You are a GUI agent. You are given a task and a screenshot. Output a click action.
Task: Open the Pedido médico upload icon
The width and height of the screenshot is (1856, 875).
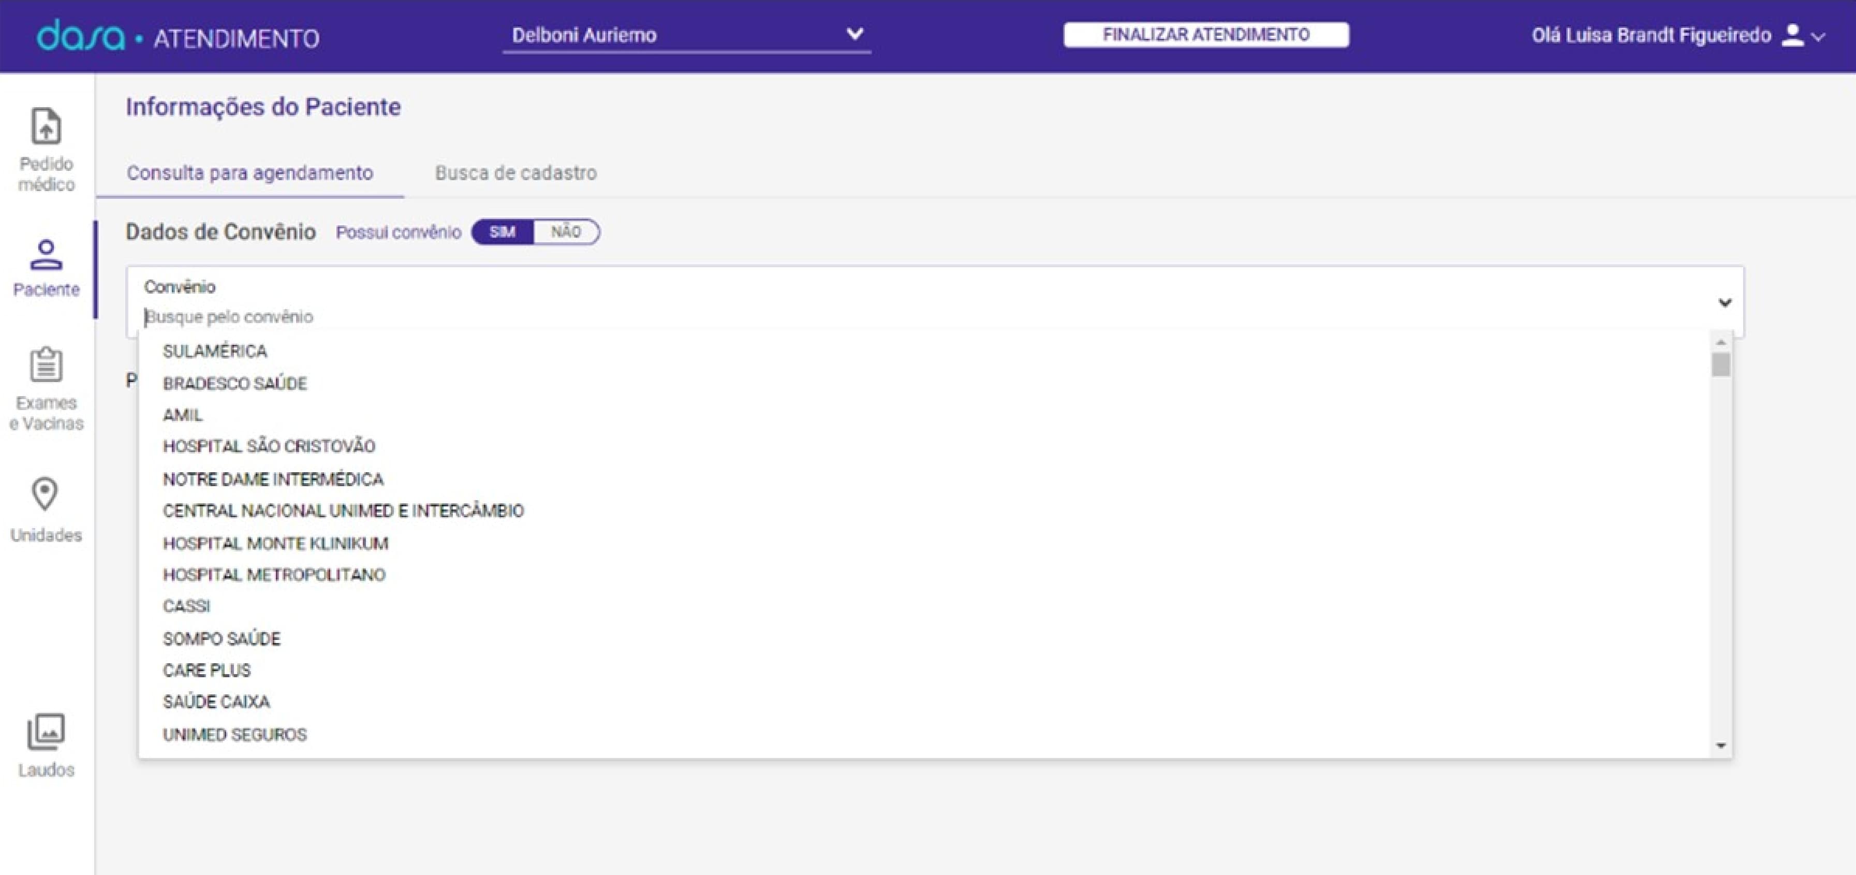pos(46,126)
